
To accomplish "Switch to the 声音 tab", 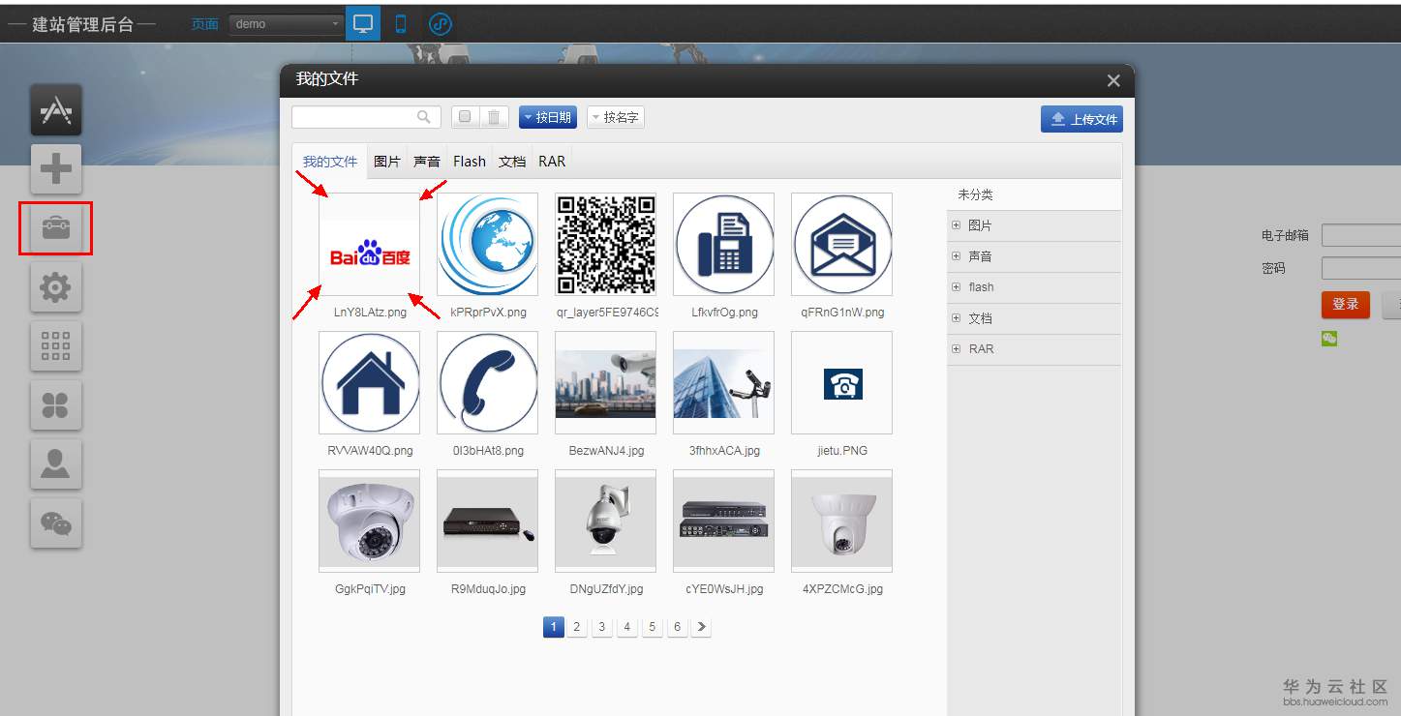I will (x=427, y=162).
